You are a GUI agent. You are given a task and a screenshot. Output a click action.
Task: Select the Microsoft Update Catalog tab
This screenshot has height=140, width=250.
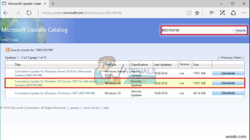pos(25,4)
